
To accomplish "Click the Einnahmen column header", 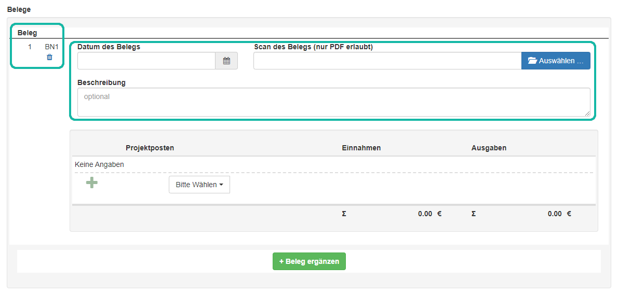I will (361, 148).
